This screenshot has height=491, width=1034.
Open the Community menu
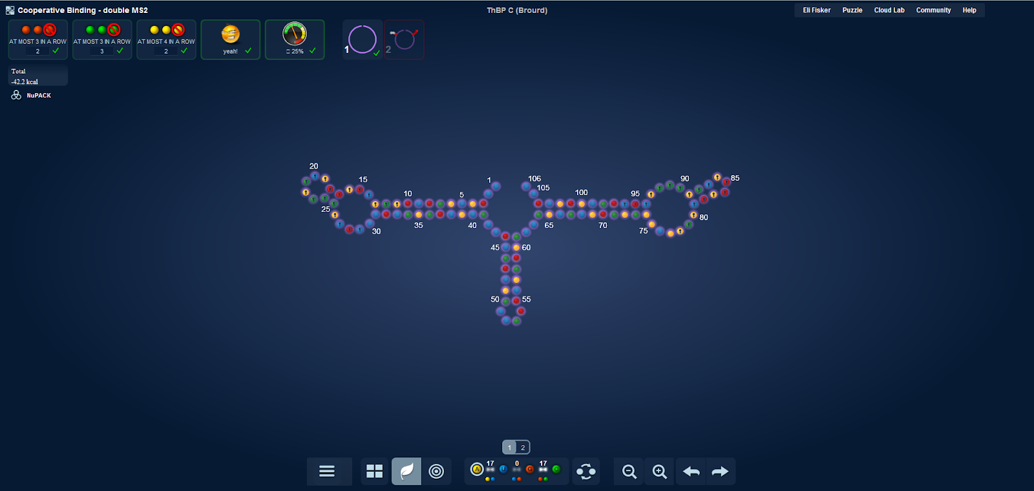933,10
